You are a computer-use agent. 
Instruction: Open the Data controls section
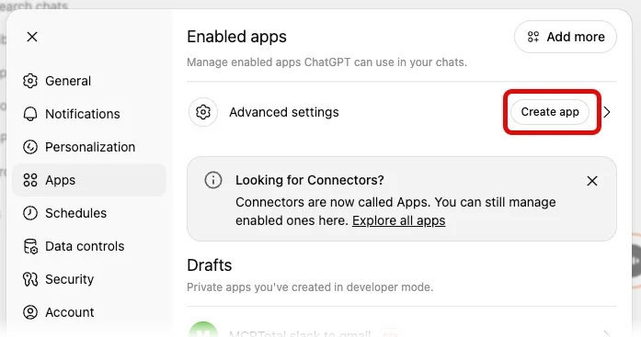[x=89, y=246]
